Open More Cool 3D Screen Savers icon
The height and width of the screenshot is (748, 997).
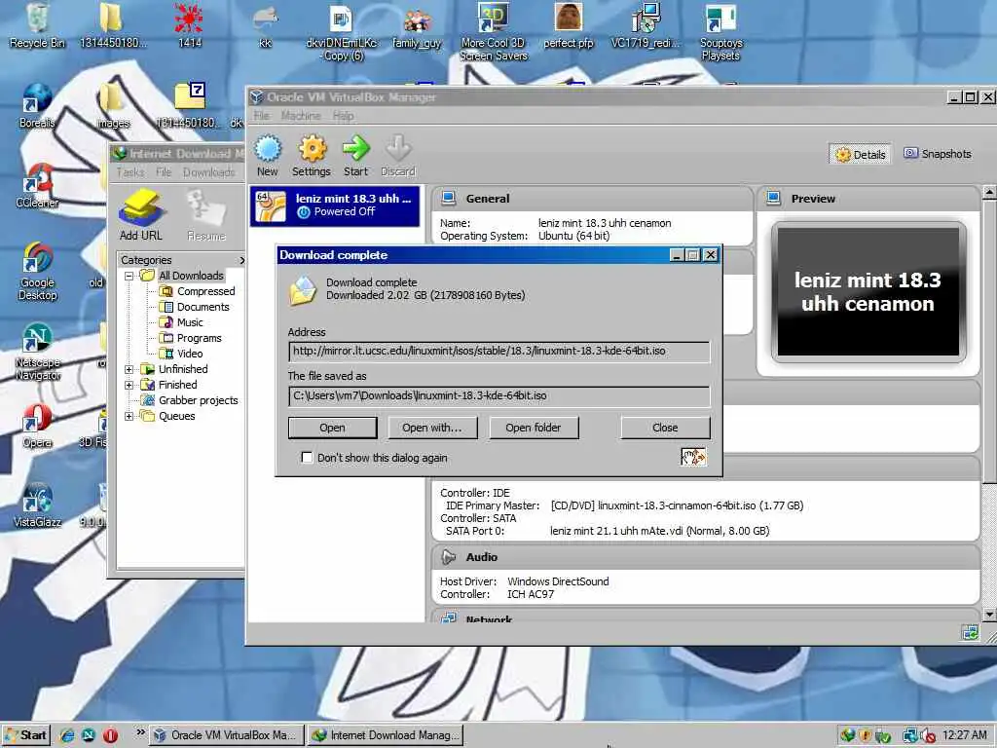click(x=494, y=32)
